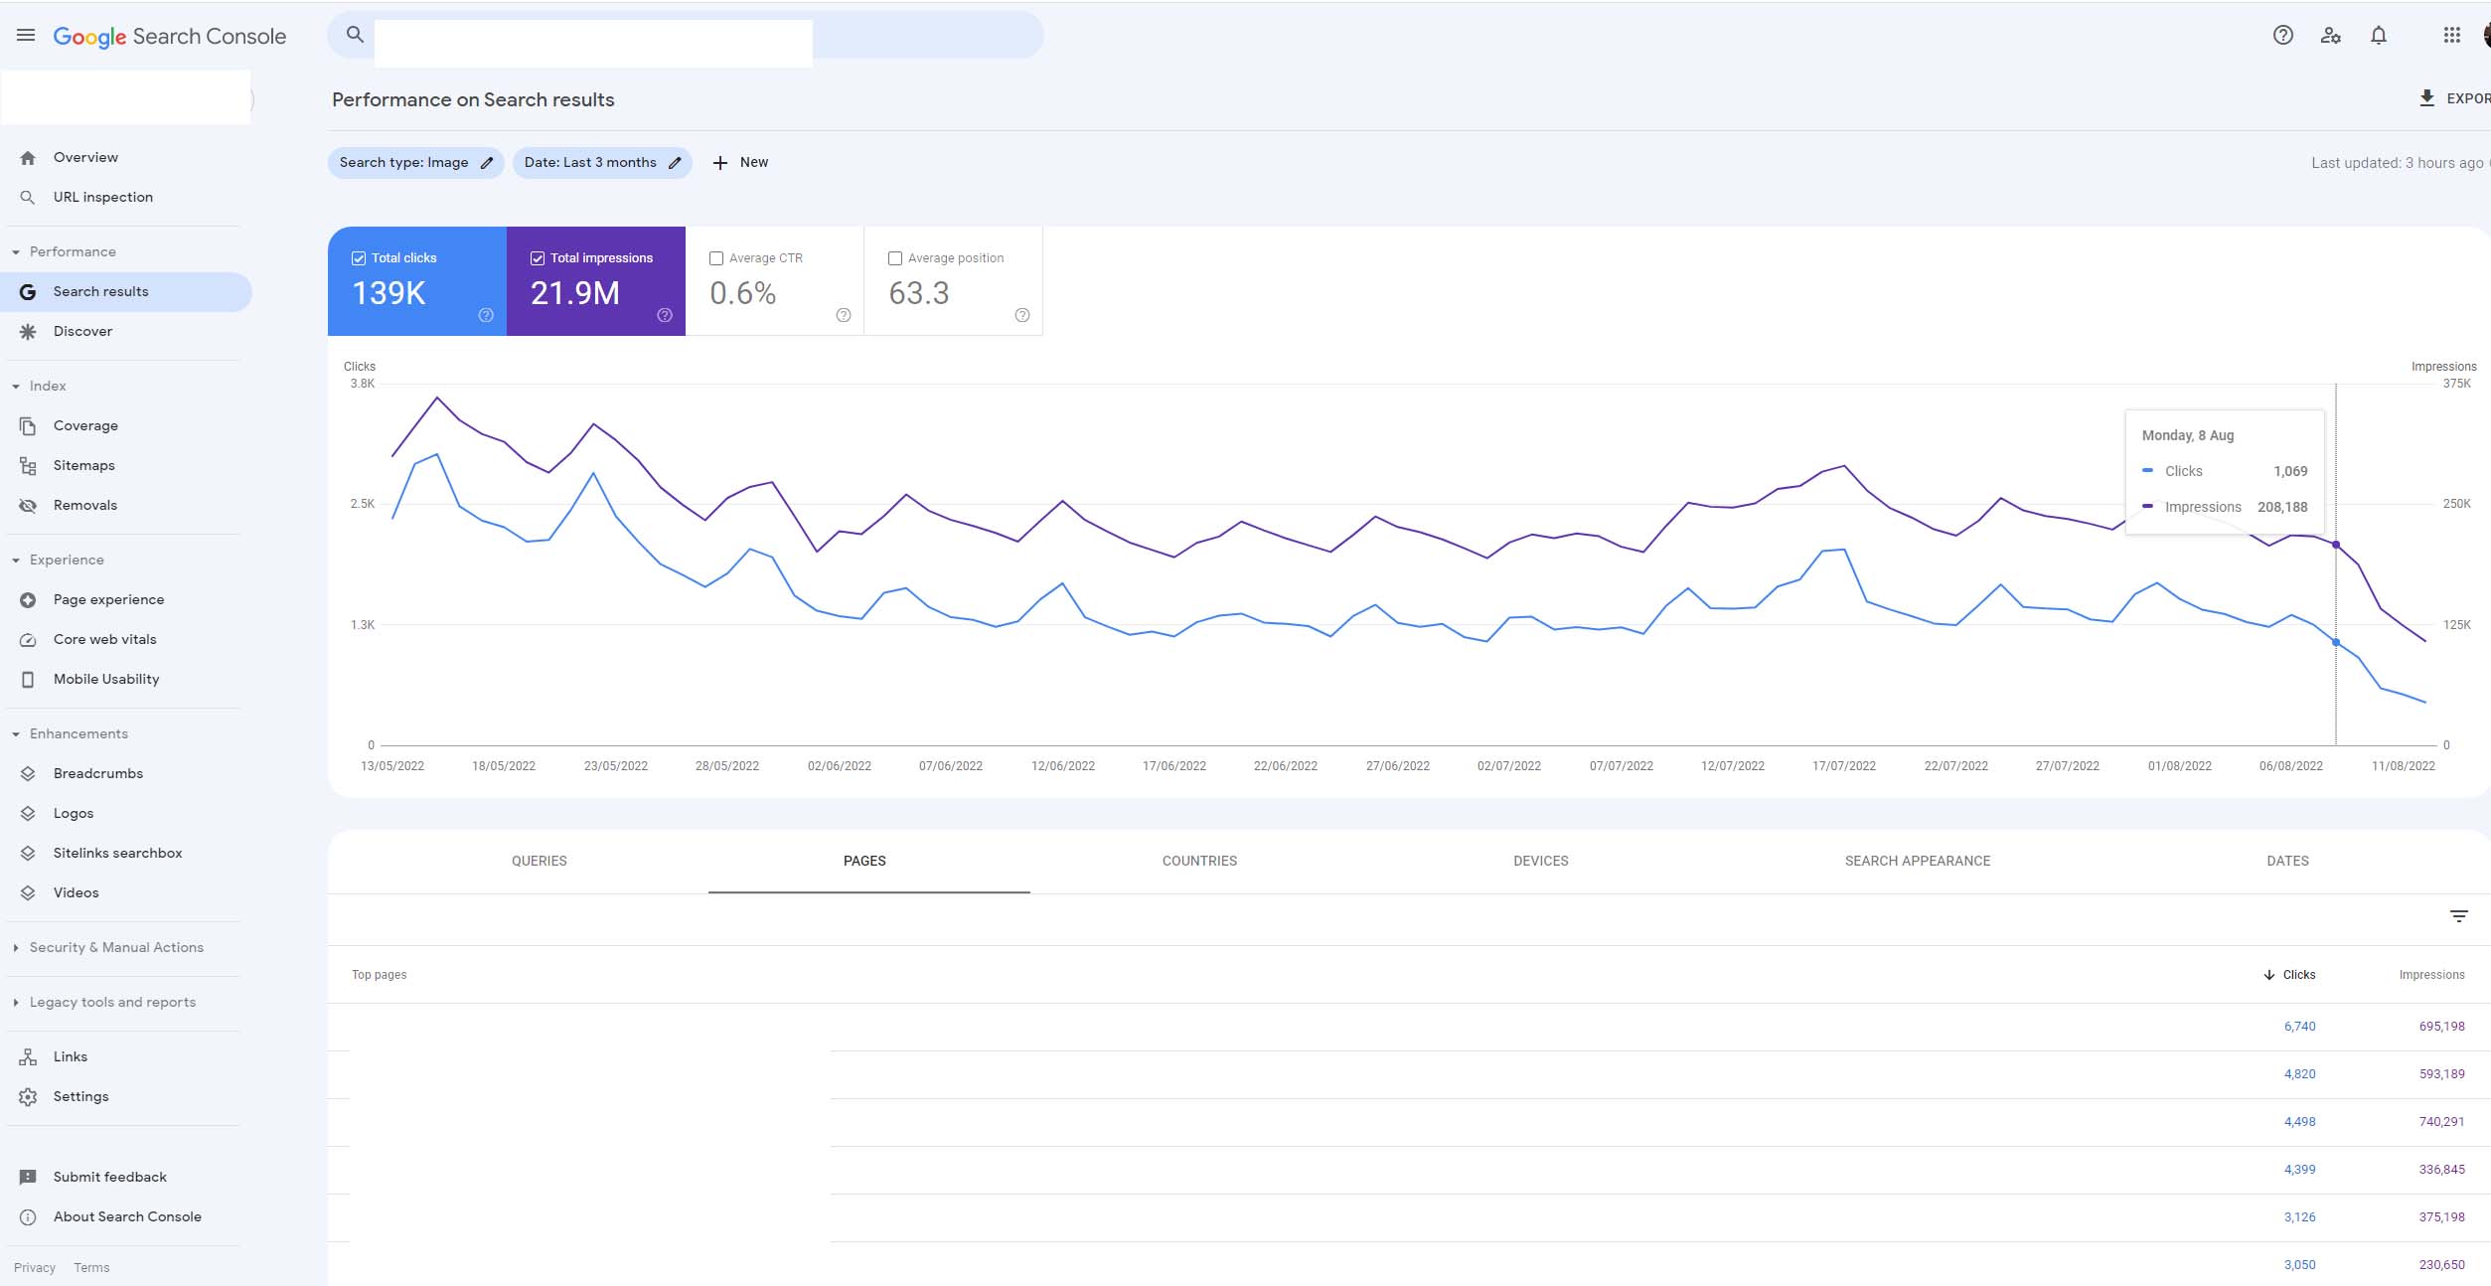The height and width of the screenshot is (1286, 2491).
Task: Open the notifications bell
Action: tap(2379, 36)
